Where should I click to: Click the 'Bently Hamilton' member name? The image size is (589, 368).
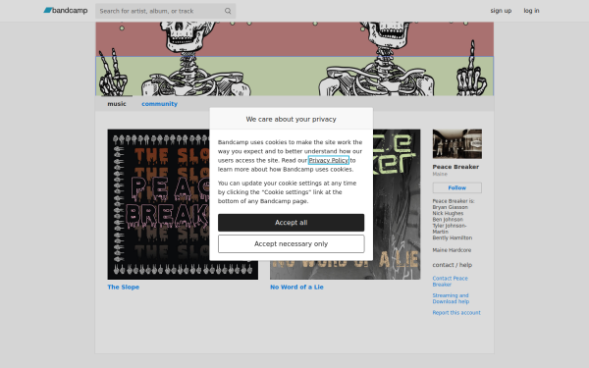[453, 237]
